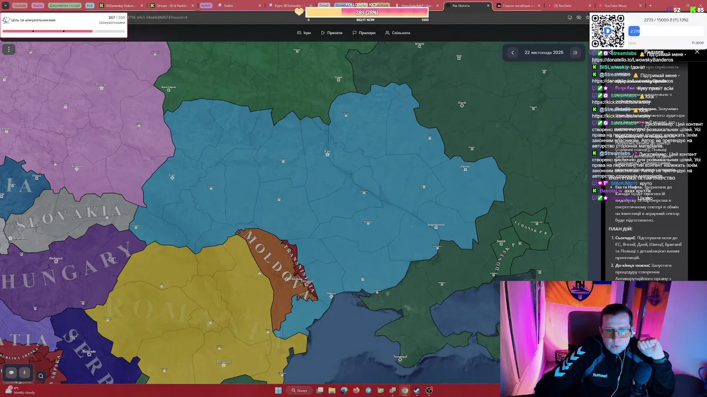The image size is (707, 397).
Task: Click the donation QR code
Action: 608,31
